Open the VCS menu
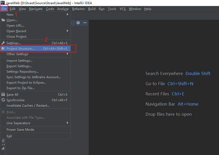Viewport: 219px width, 155px height. click(x=123, y=9)
